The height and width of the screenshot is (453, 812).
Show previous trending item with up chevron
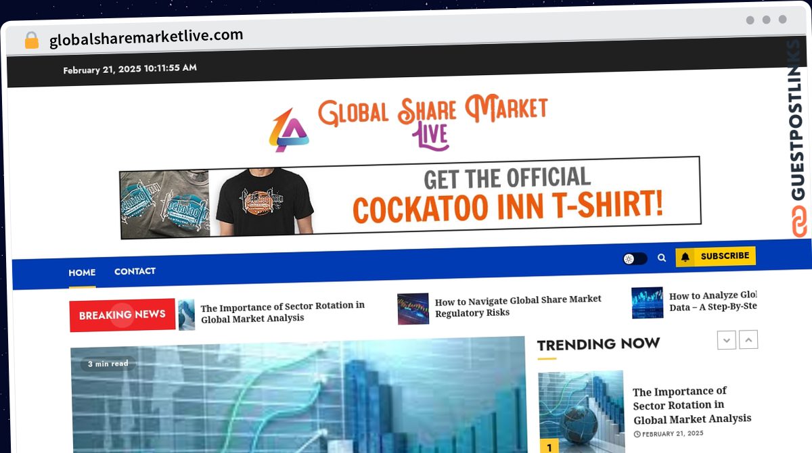coord(748,339)
